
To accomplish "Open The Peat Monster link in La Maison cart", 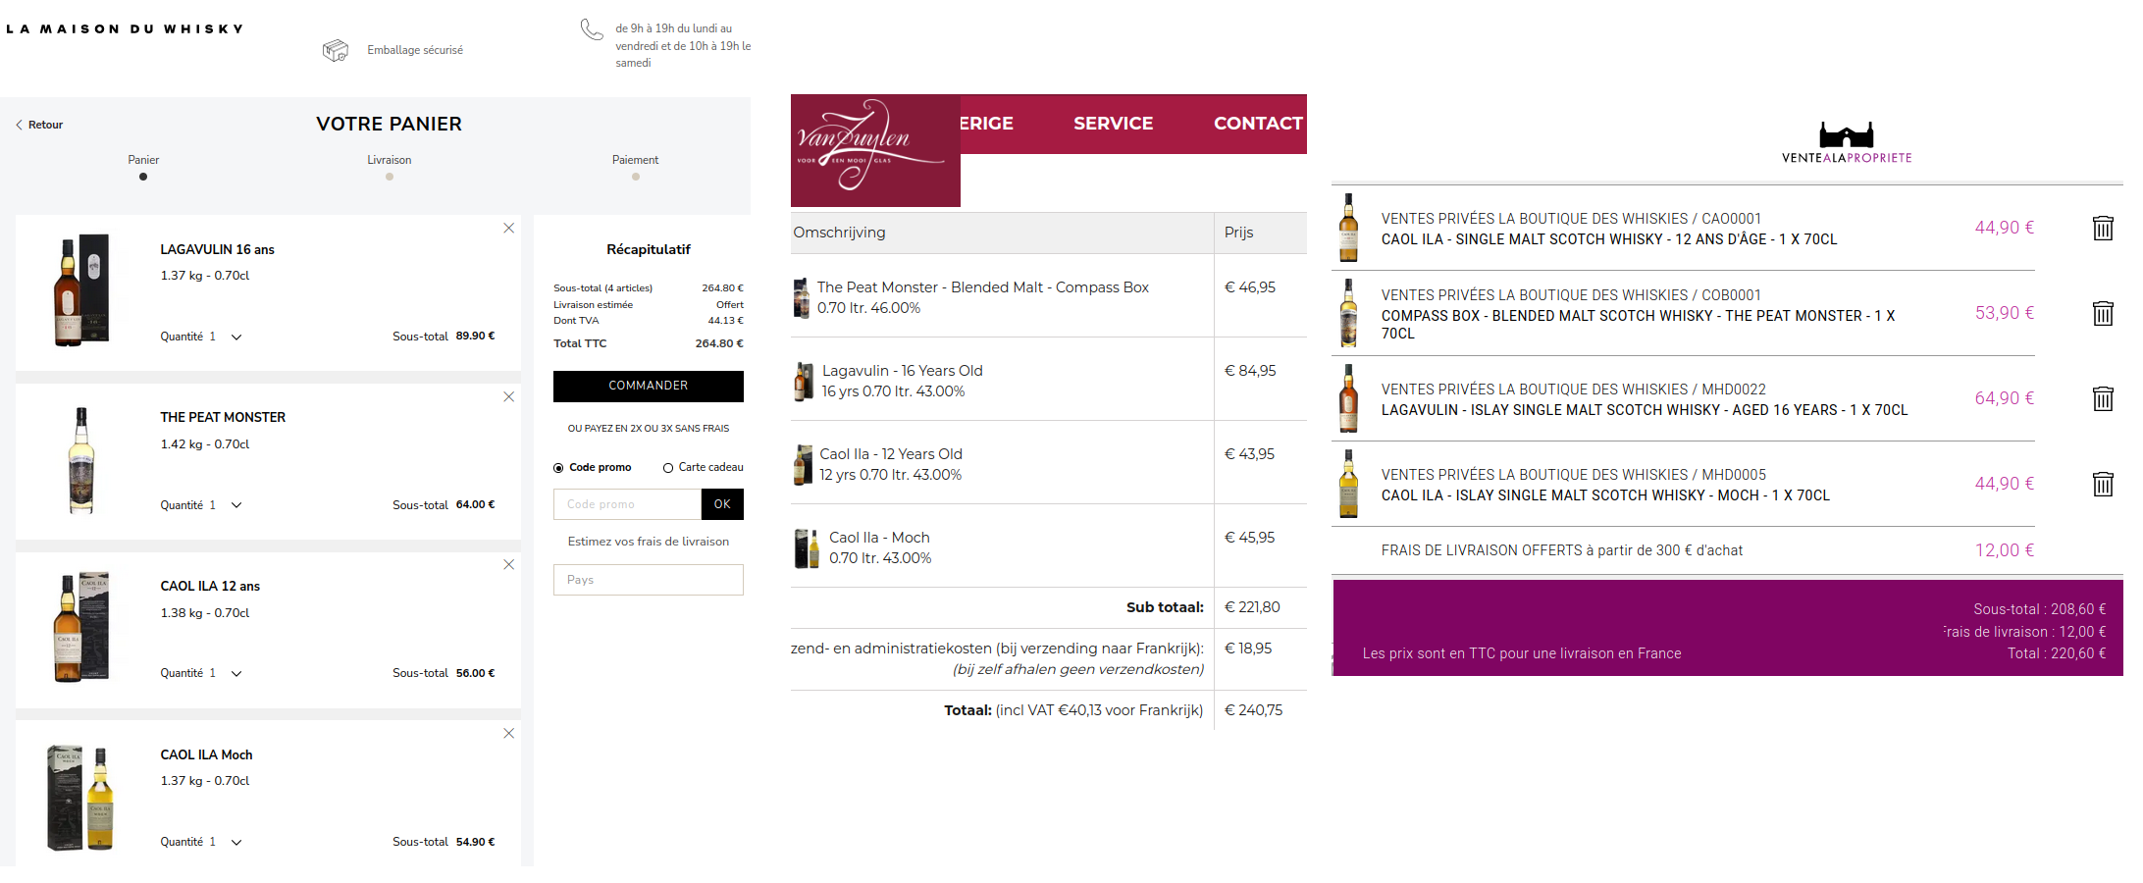I will pyautogui.click(x=223, y=417).
